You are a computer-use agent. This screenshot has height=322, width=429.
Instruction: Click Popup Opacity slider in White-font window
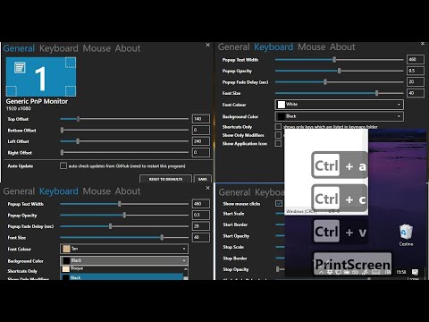339,71
